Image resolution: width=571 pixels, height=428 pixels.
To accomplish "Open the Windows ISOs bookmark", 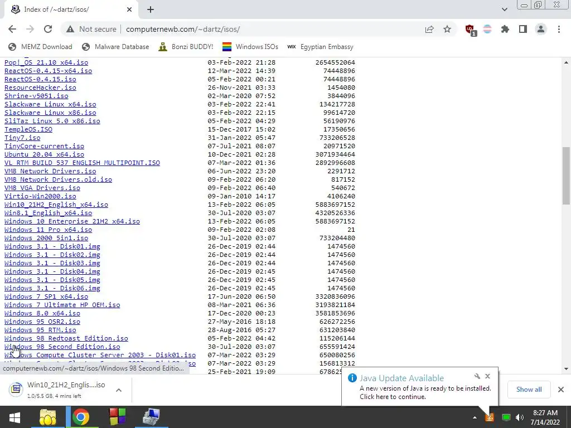I will click(250, 47).
